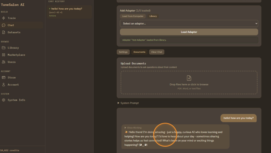Screen dimensions: 271x153
Task: Click the Users people icon
Action: tap(4, 62)
